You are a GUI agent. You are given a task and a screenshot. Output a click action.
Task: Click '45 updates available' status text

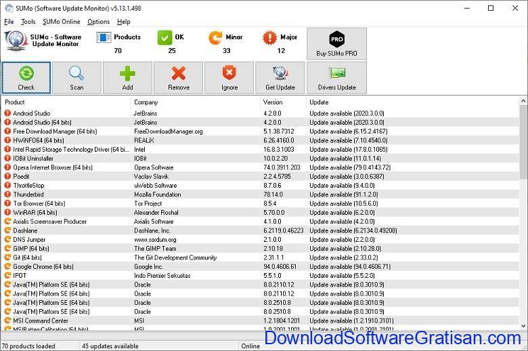[110, 346]
